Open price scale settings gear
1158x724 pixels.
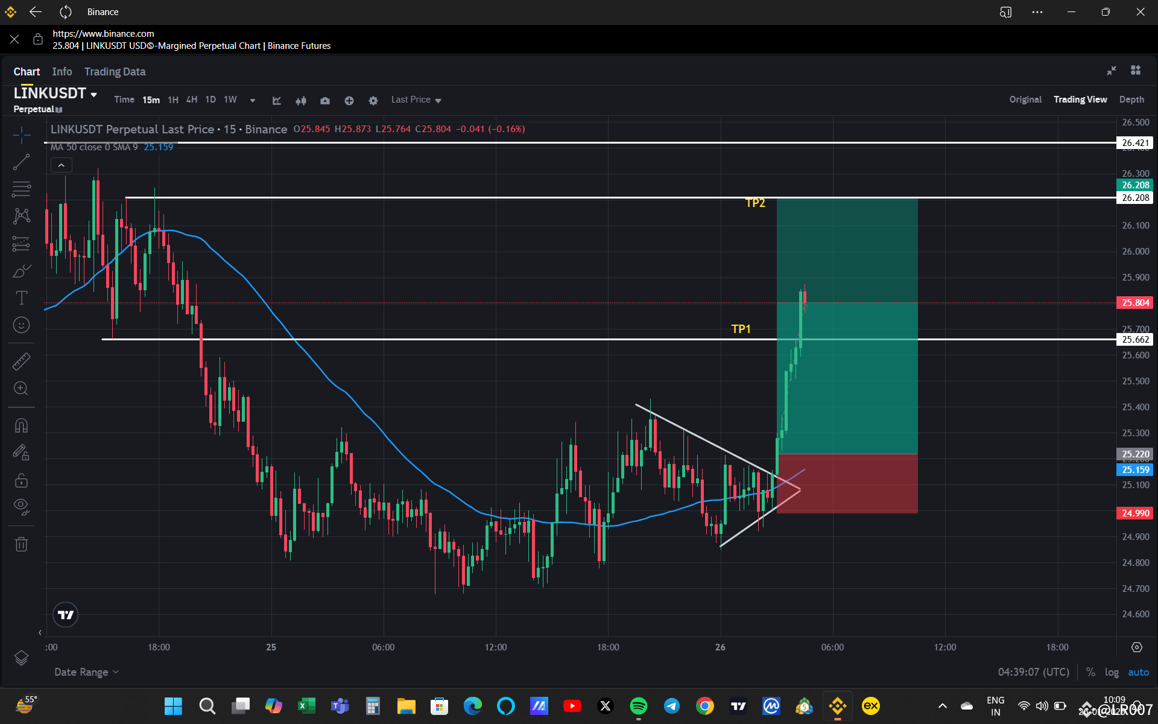tap(1137, 647)
